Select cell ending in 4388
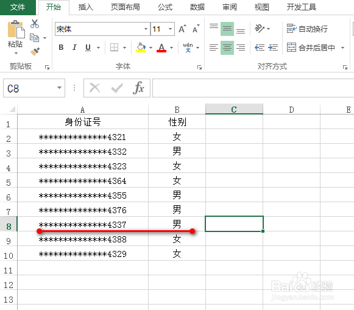354x310 pixels. pos(83,239)
